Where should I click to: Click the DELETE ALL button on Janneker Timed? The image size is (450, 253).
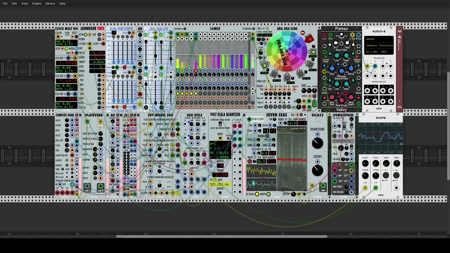click(99, 107)
